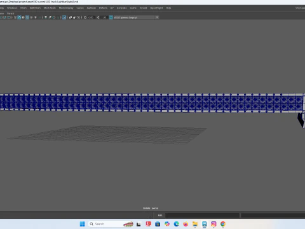The width and height of the screenshot is (305, 229).
Task: Toggle wireframe display in viewport toolbar
Action: click(x=15, y=17)
